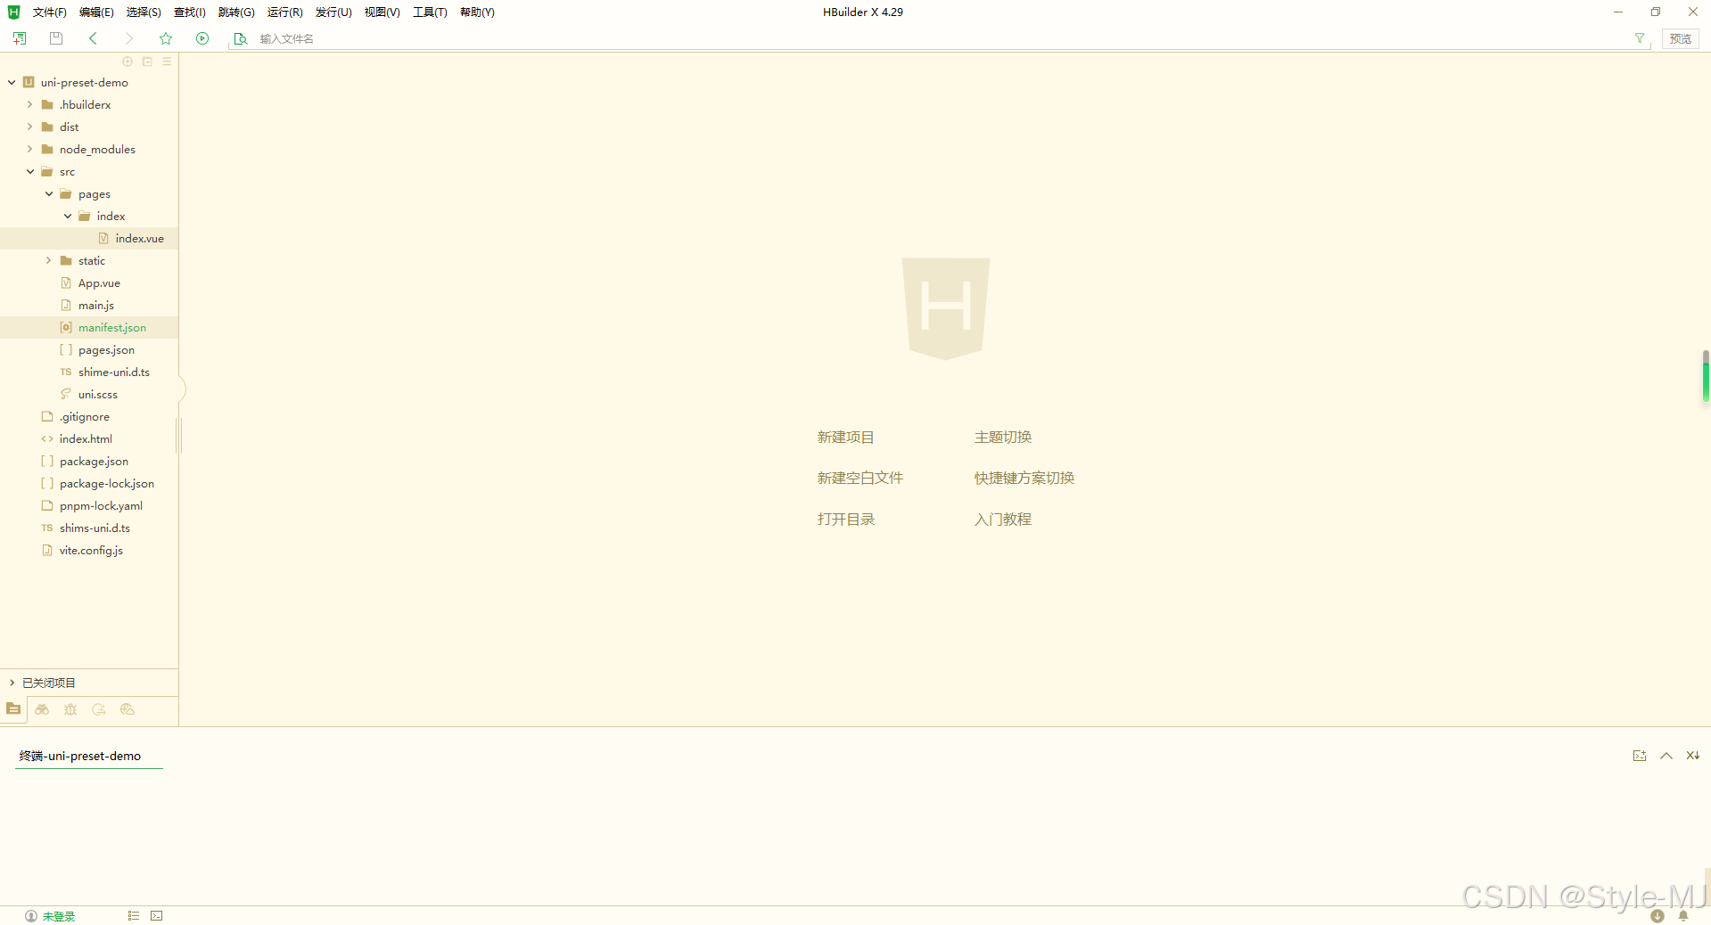Click the 新建项目 link

pyautogui.click(x=845, y=437)
